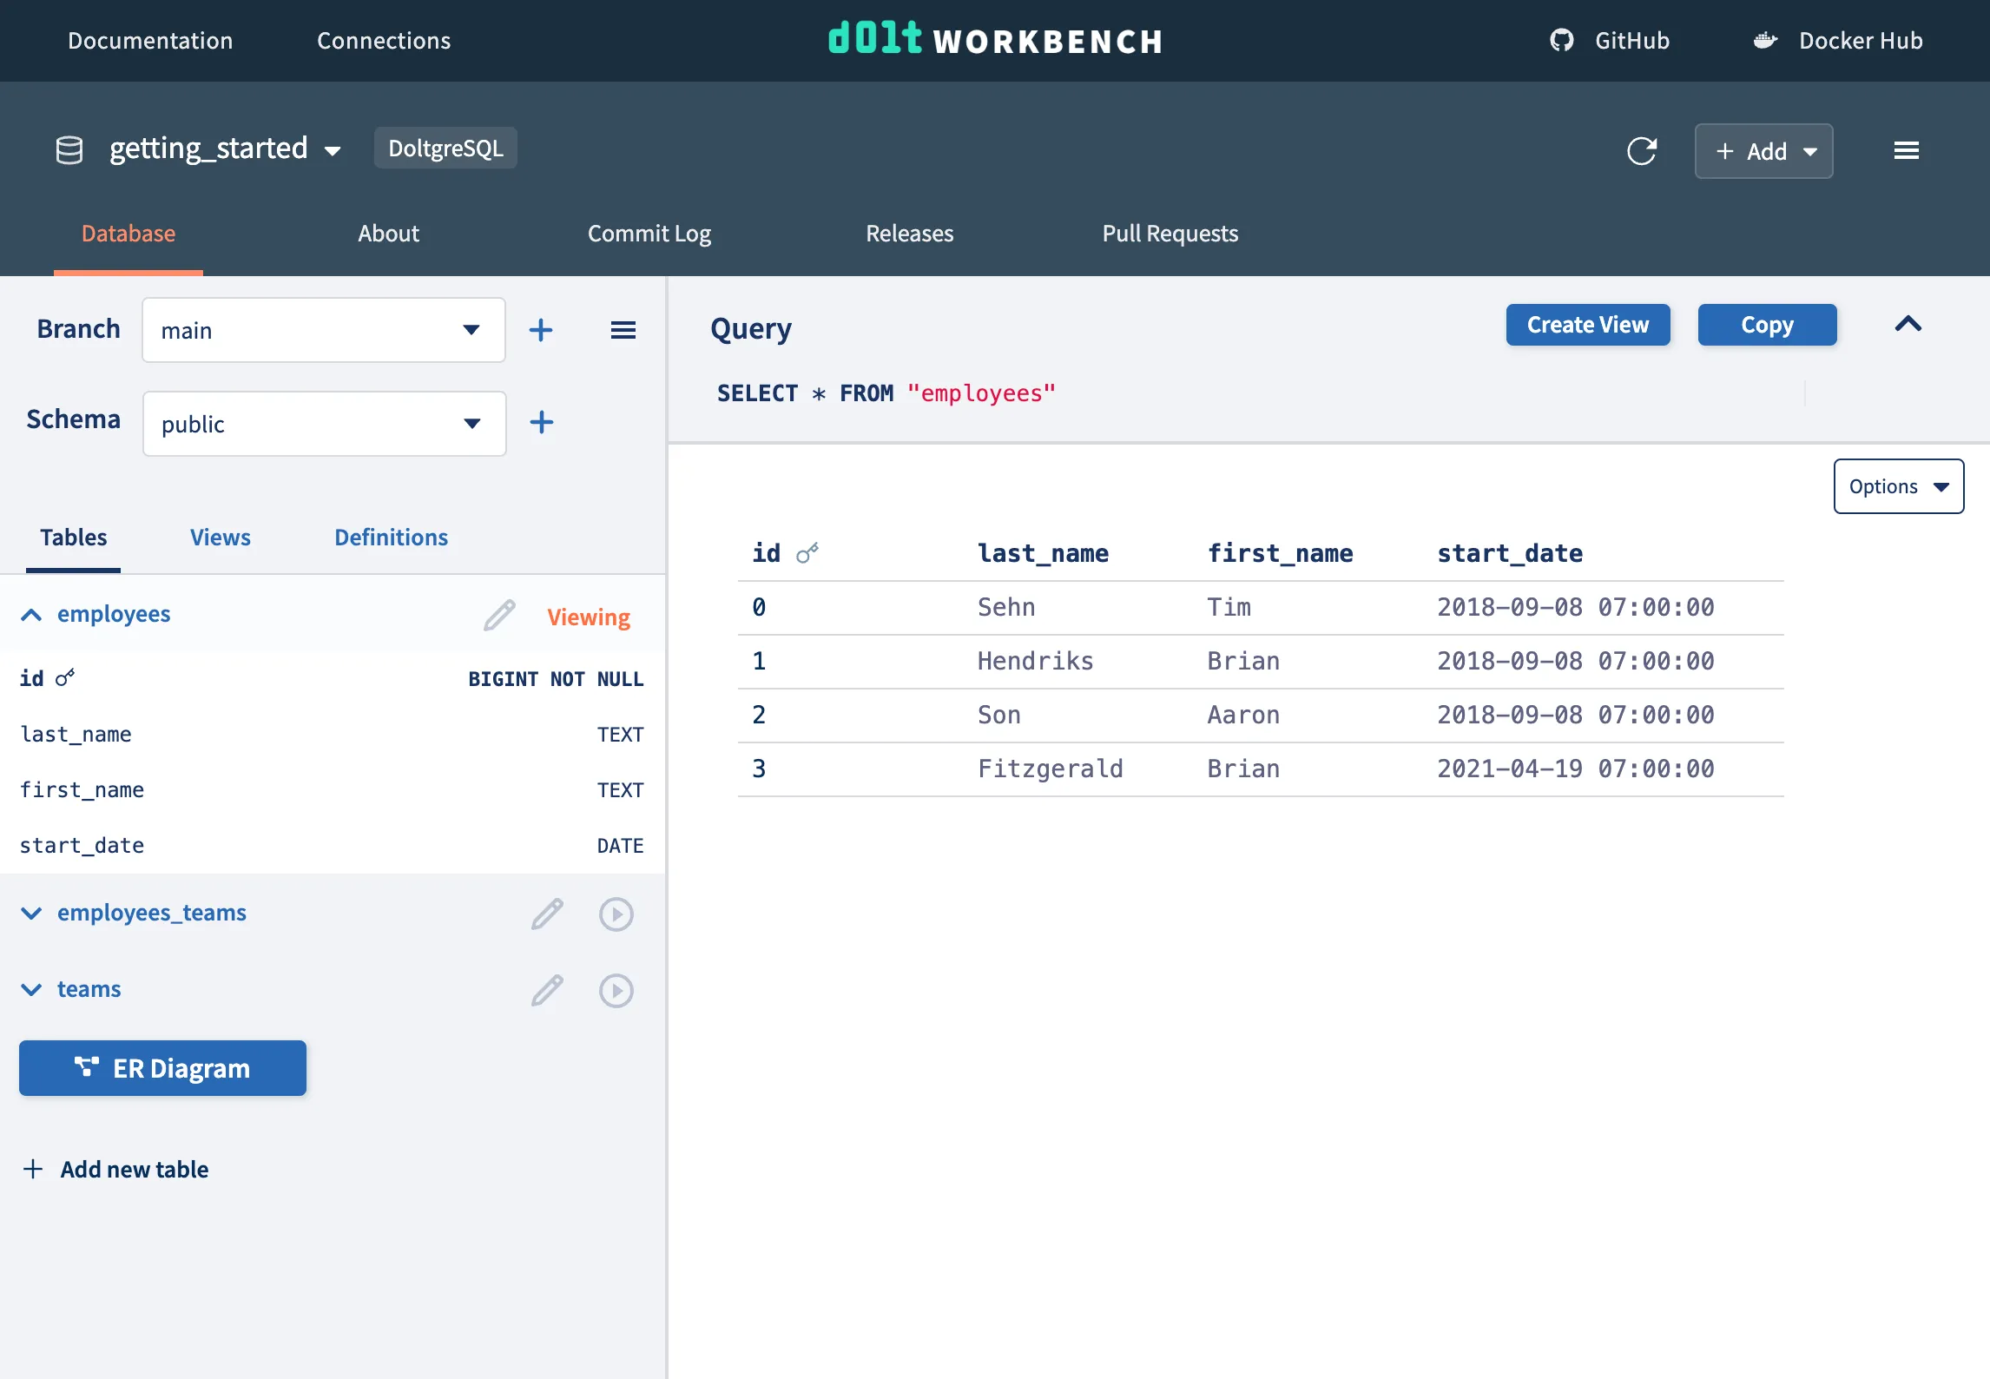1990x1379 pixels.
Task: Click into the SQL query editor text
Action: pyautogui.click(x=886, y=393)
